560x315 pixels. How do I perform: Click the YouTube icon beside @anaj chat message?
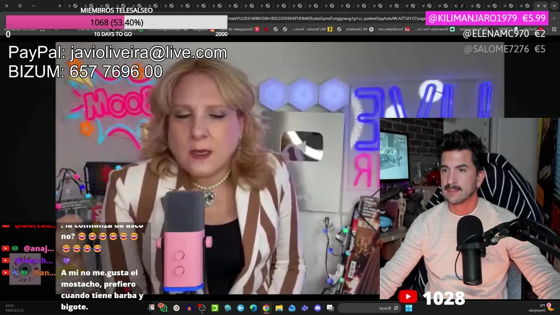(x=5, y=248)
